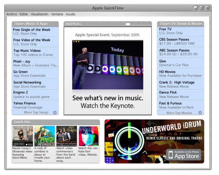Open Free Video of the Week
Screen dimensions: 219x175
[35, 42]
